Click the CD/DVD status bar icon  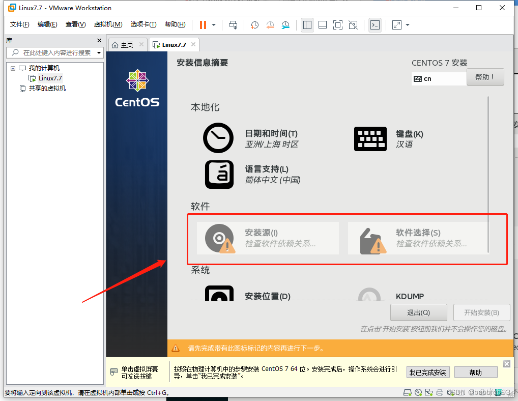[x=418, y=392]
